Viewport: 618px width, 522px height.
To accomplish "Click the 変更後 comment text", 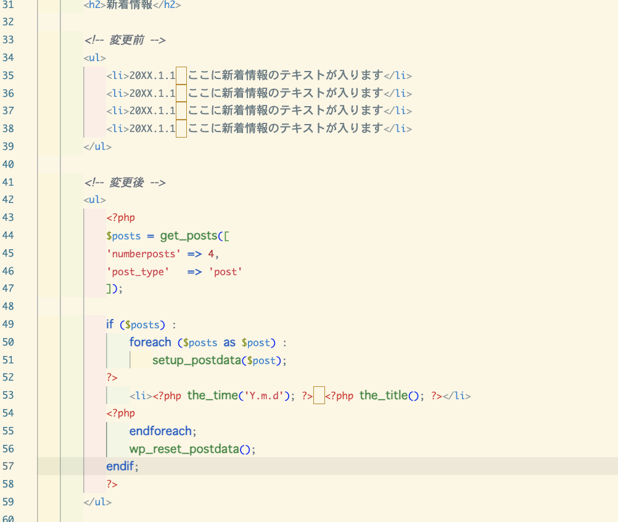I will click(x=126, y=182).
